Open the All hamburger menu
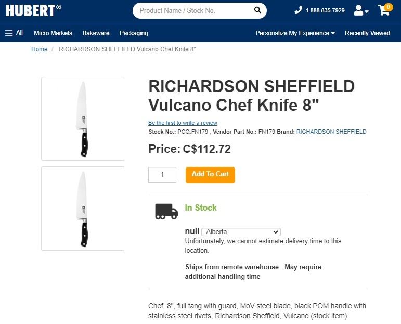The width and height of the screenshot is (401, 324). click(x=14, y=33)
